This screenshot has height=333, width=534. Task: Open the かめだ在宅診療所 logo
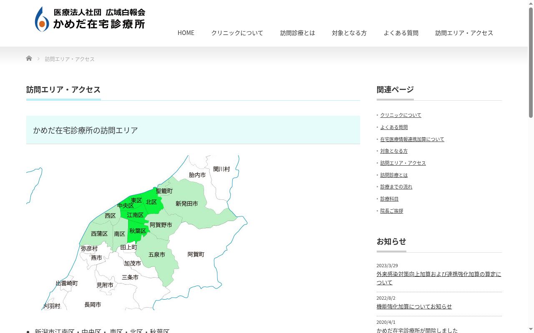90,19
